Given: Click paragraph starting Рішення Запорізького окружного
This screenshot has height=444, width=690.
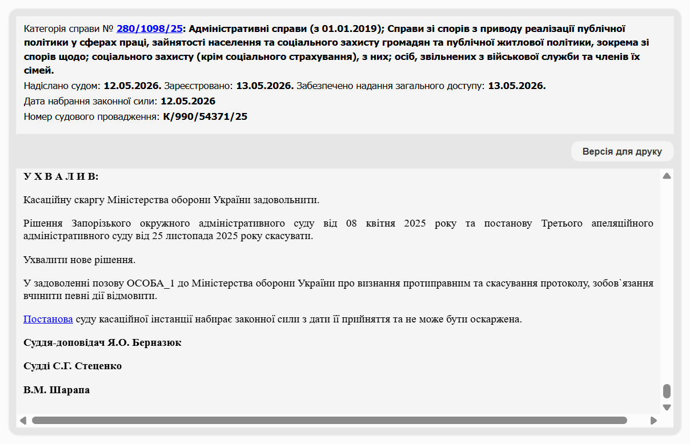Looking at the screenshot, I should [x=338, y=229].
